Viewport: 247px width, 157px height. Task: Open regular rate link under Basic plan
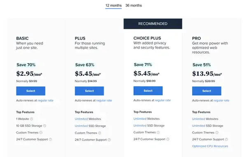pos(45,101)
